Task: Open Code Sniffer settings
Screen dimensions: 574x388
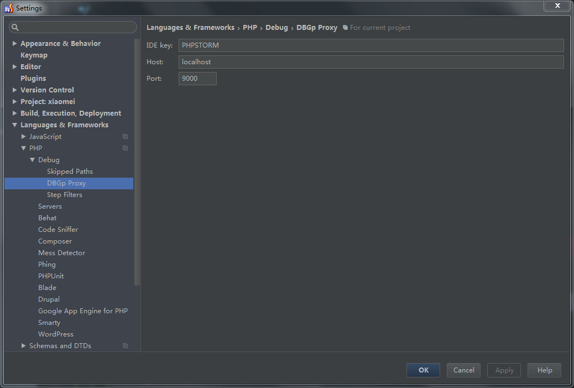Action: tap(58, 230)
